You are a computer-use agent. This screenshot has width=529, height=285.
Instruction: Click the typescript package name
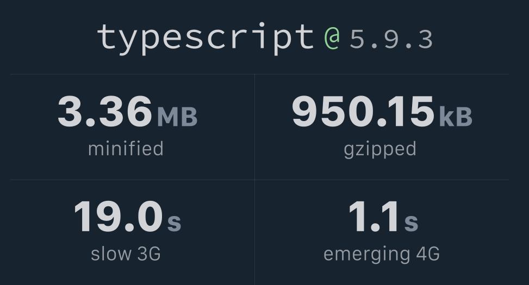(206, 39)
